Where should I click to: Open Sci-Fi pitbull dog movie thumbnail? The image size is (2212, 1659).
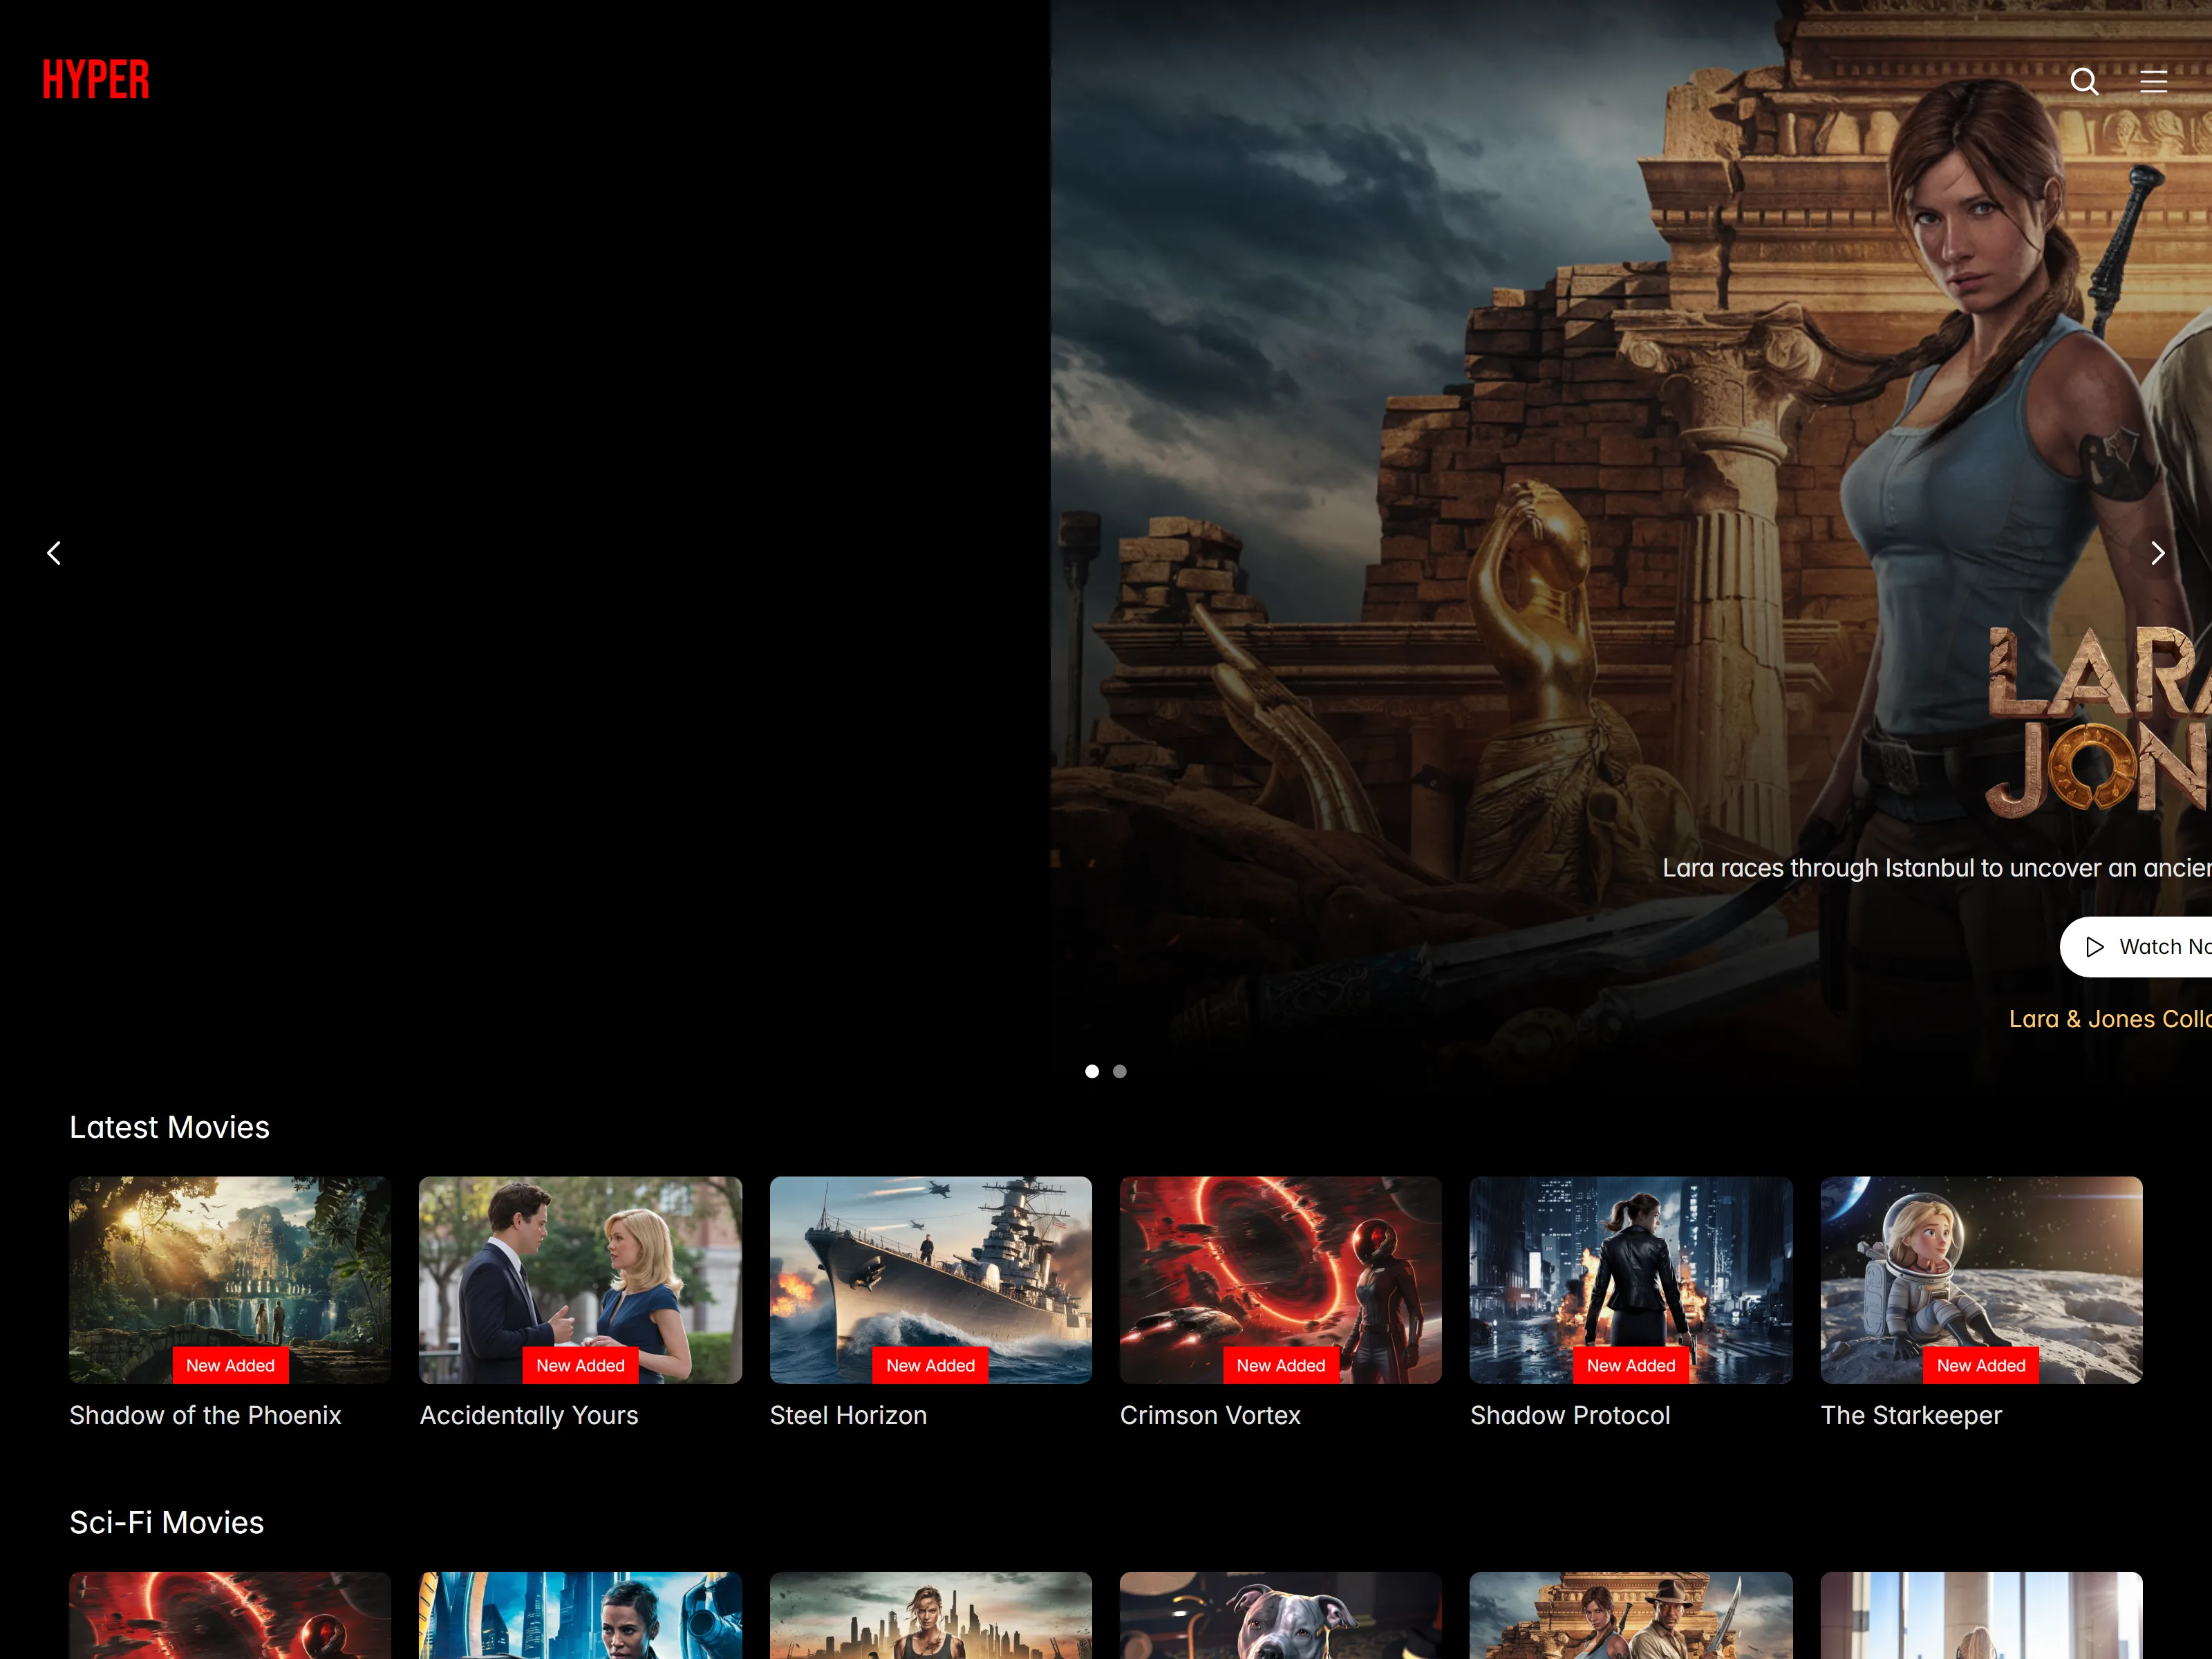(x=1280, y=1615)
